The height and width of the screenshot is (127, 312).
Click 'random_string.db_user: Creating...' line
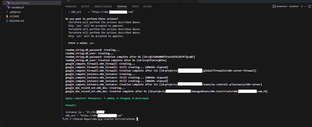point(89,53)
